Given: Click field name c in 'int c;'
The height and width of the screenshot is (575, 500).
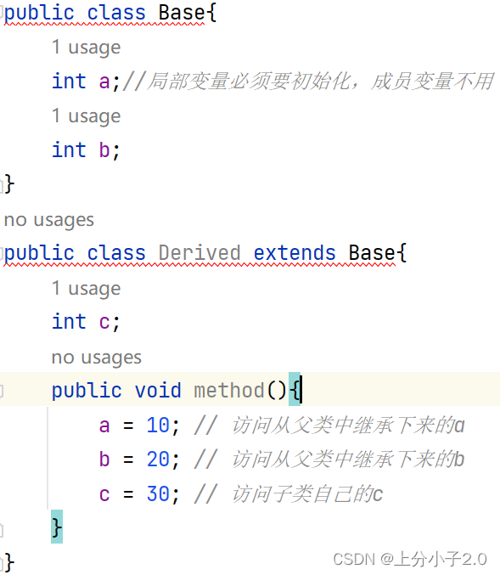Looking at the screenshot, I should click(104, 323).
